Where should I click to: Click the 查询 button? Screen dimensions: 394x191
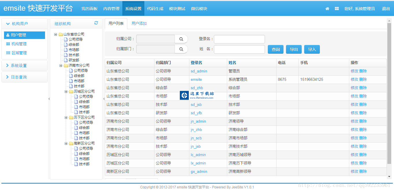[x=276, y=49]
